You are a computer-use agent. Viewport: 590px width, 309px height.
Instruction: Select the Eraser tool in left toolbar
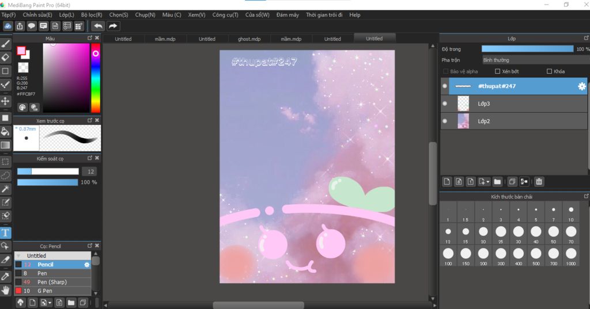[x=5, y=57]
